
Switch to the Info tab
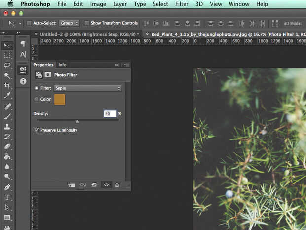[x=63, y=65]
